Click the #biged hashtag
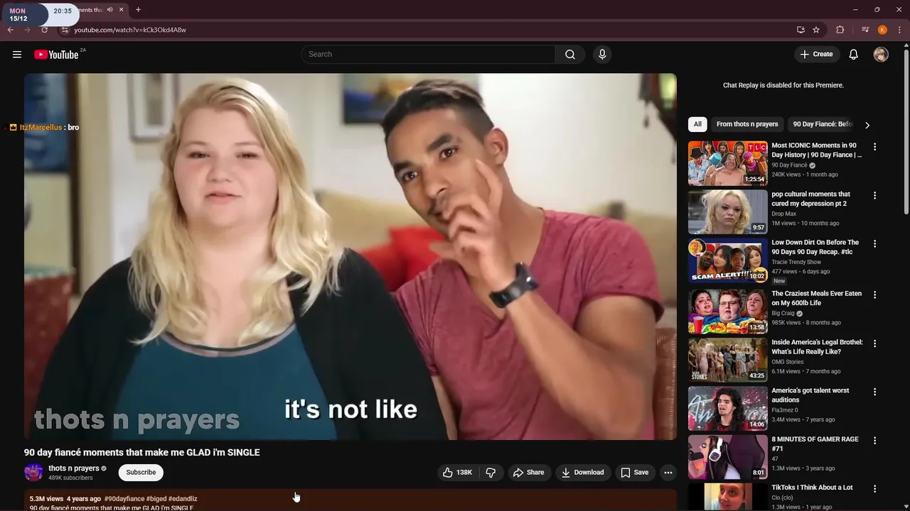 tap(156, 499)
